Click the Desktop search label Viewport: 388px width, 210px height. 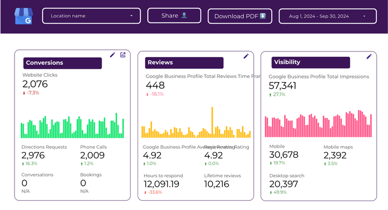tap(287, 176)
